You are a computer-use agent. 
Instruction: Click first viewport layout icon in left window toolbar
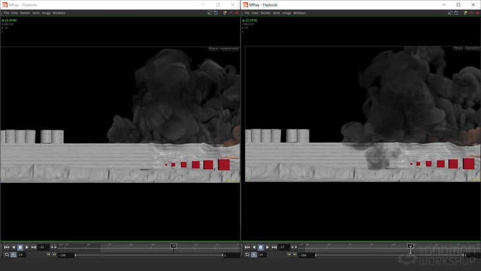coord(210,13)
